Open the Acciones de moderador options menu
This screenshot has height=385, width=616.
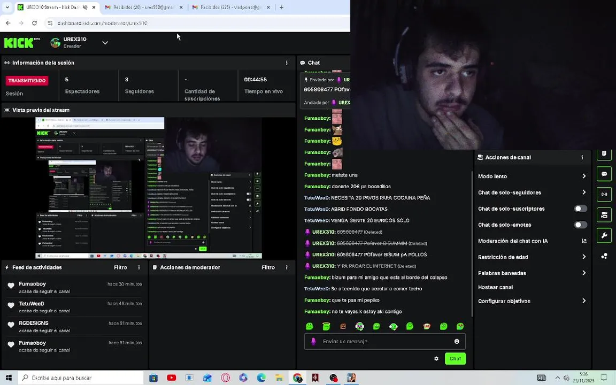pyautogui.click(x=287, y=267)
